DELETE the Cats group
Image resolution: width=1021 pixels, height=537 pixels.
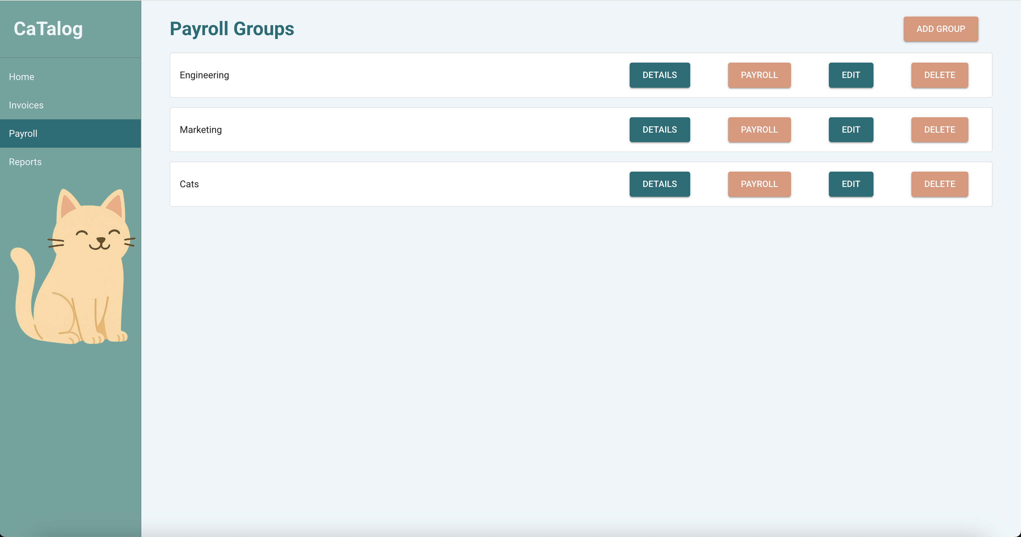[x=939, y=184]
